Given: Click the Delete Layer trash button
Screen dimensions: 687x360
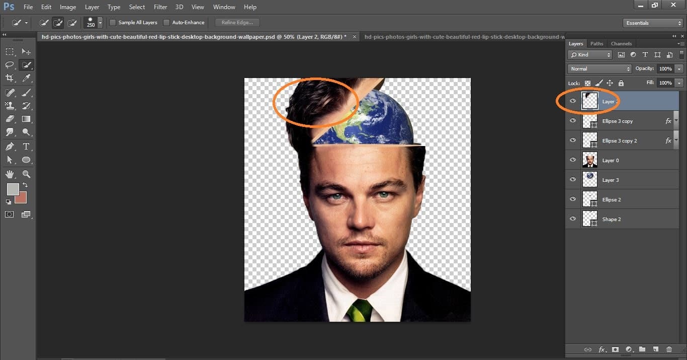Looking at the screenshot, I should (x=670, y=349).
